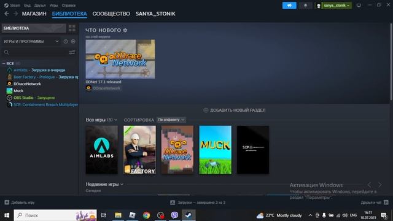This screenshot has height=221, width=393.
Task: Open the Справка menu
Action: tap(68, 6)
